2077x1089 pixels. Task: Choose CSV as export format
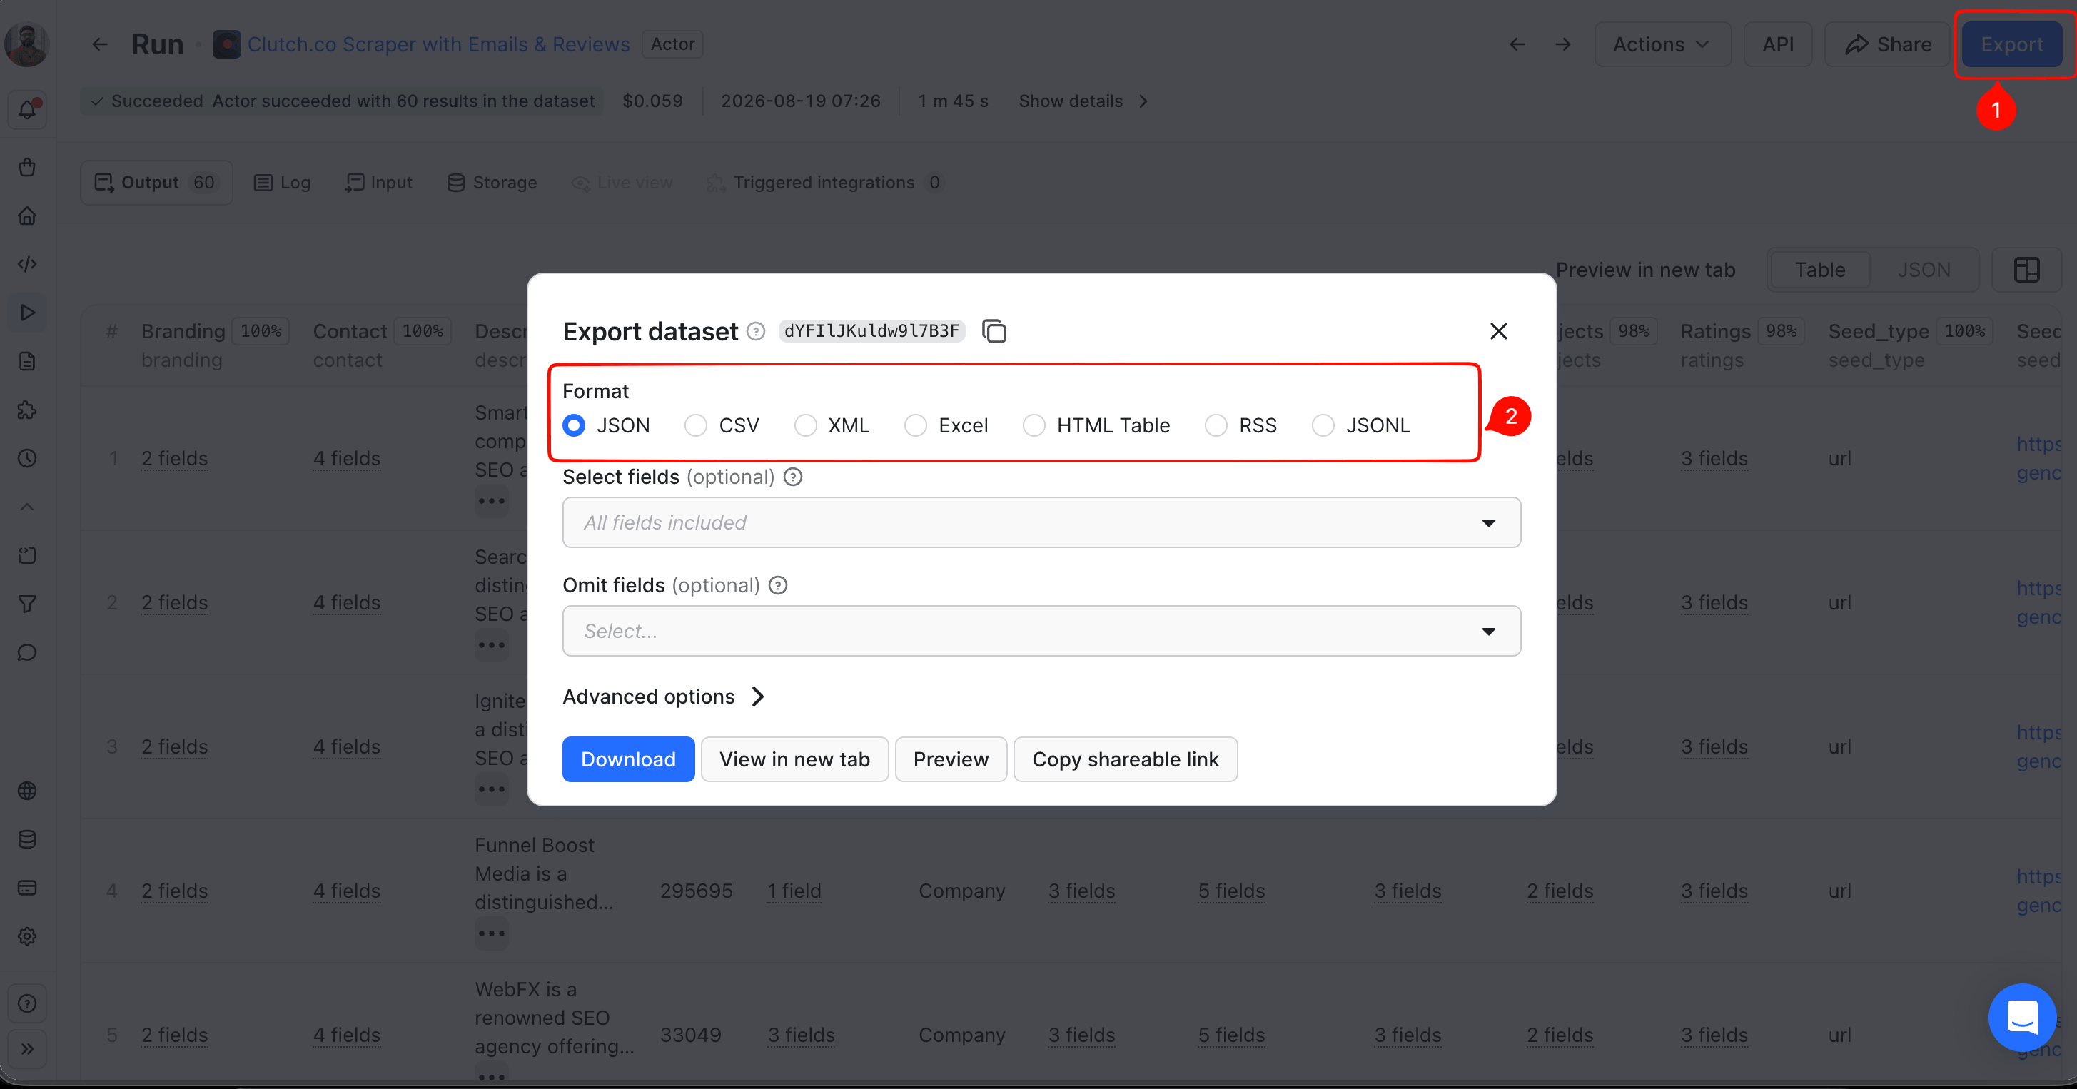(x=696, y=425)
